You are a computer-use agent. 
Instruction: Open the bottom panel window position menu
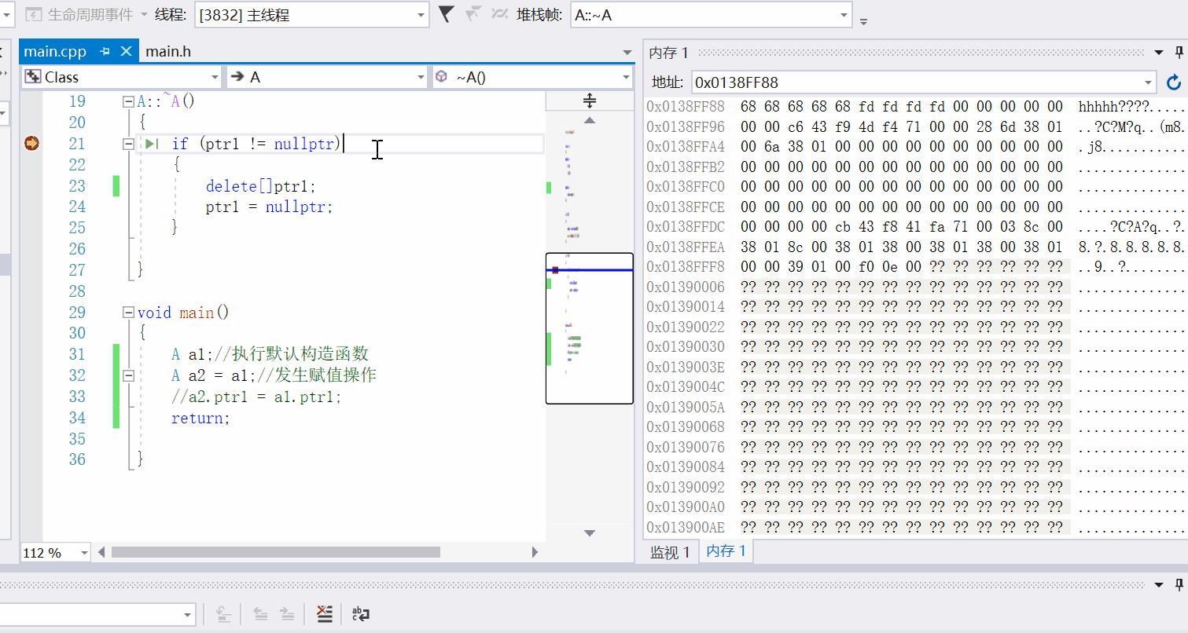click(x=1159, y=585)
